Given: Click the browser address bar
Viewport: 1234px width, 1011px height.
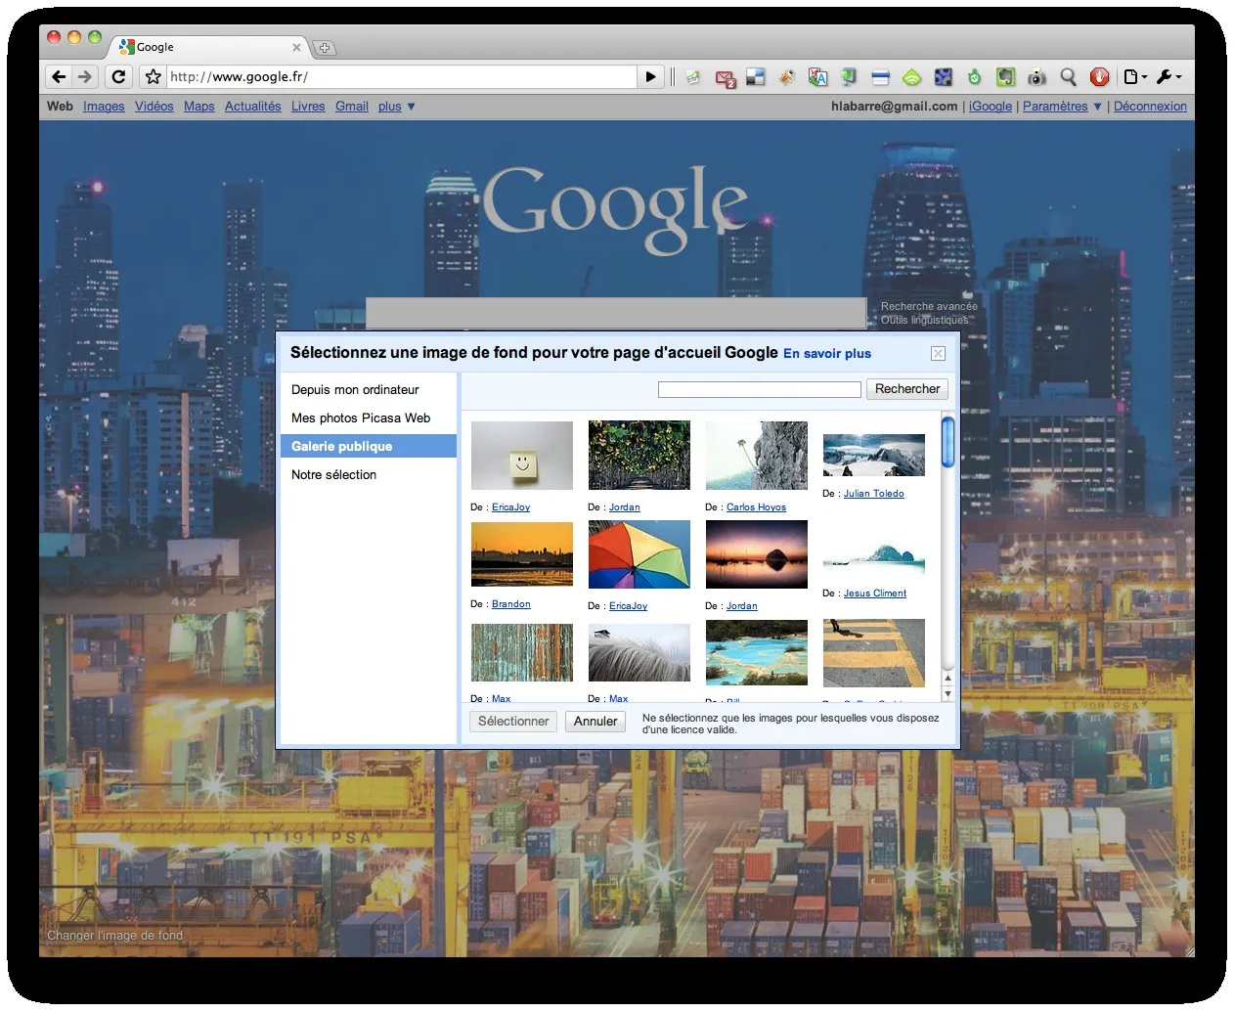Looking at the screenshot, I should [x=402, y=76].
